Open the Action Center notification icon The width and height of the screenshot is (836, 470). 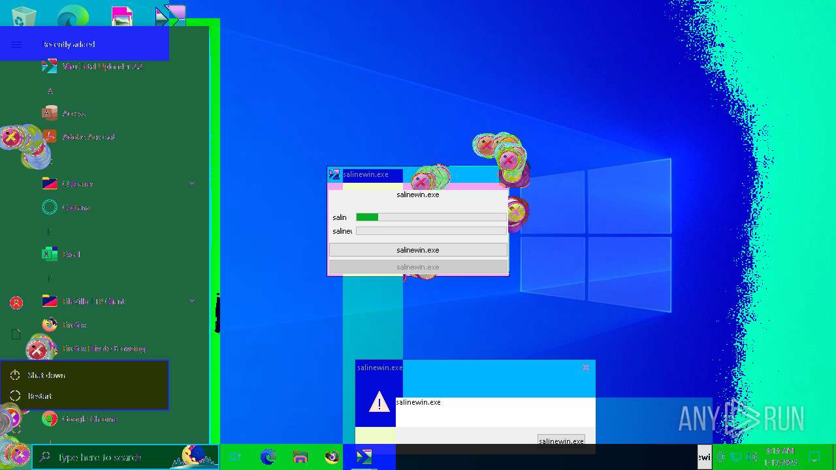click(x=814, y=457)
